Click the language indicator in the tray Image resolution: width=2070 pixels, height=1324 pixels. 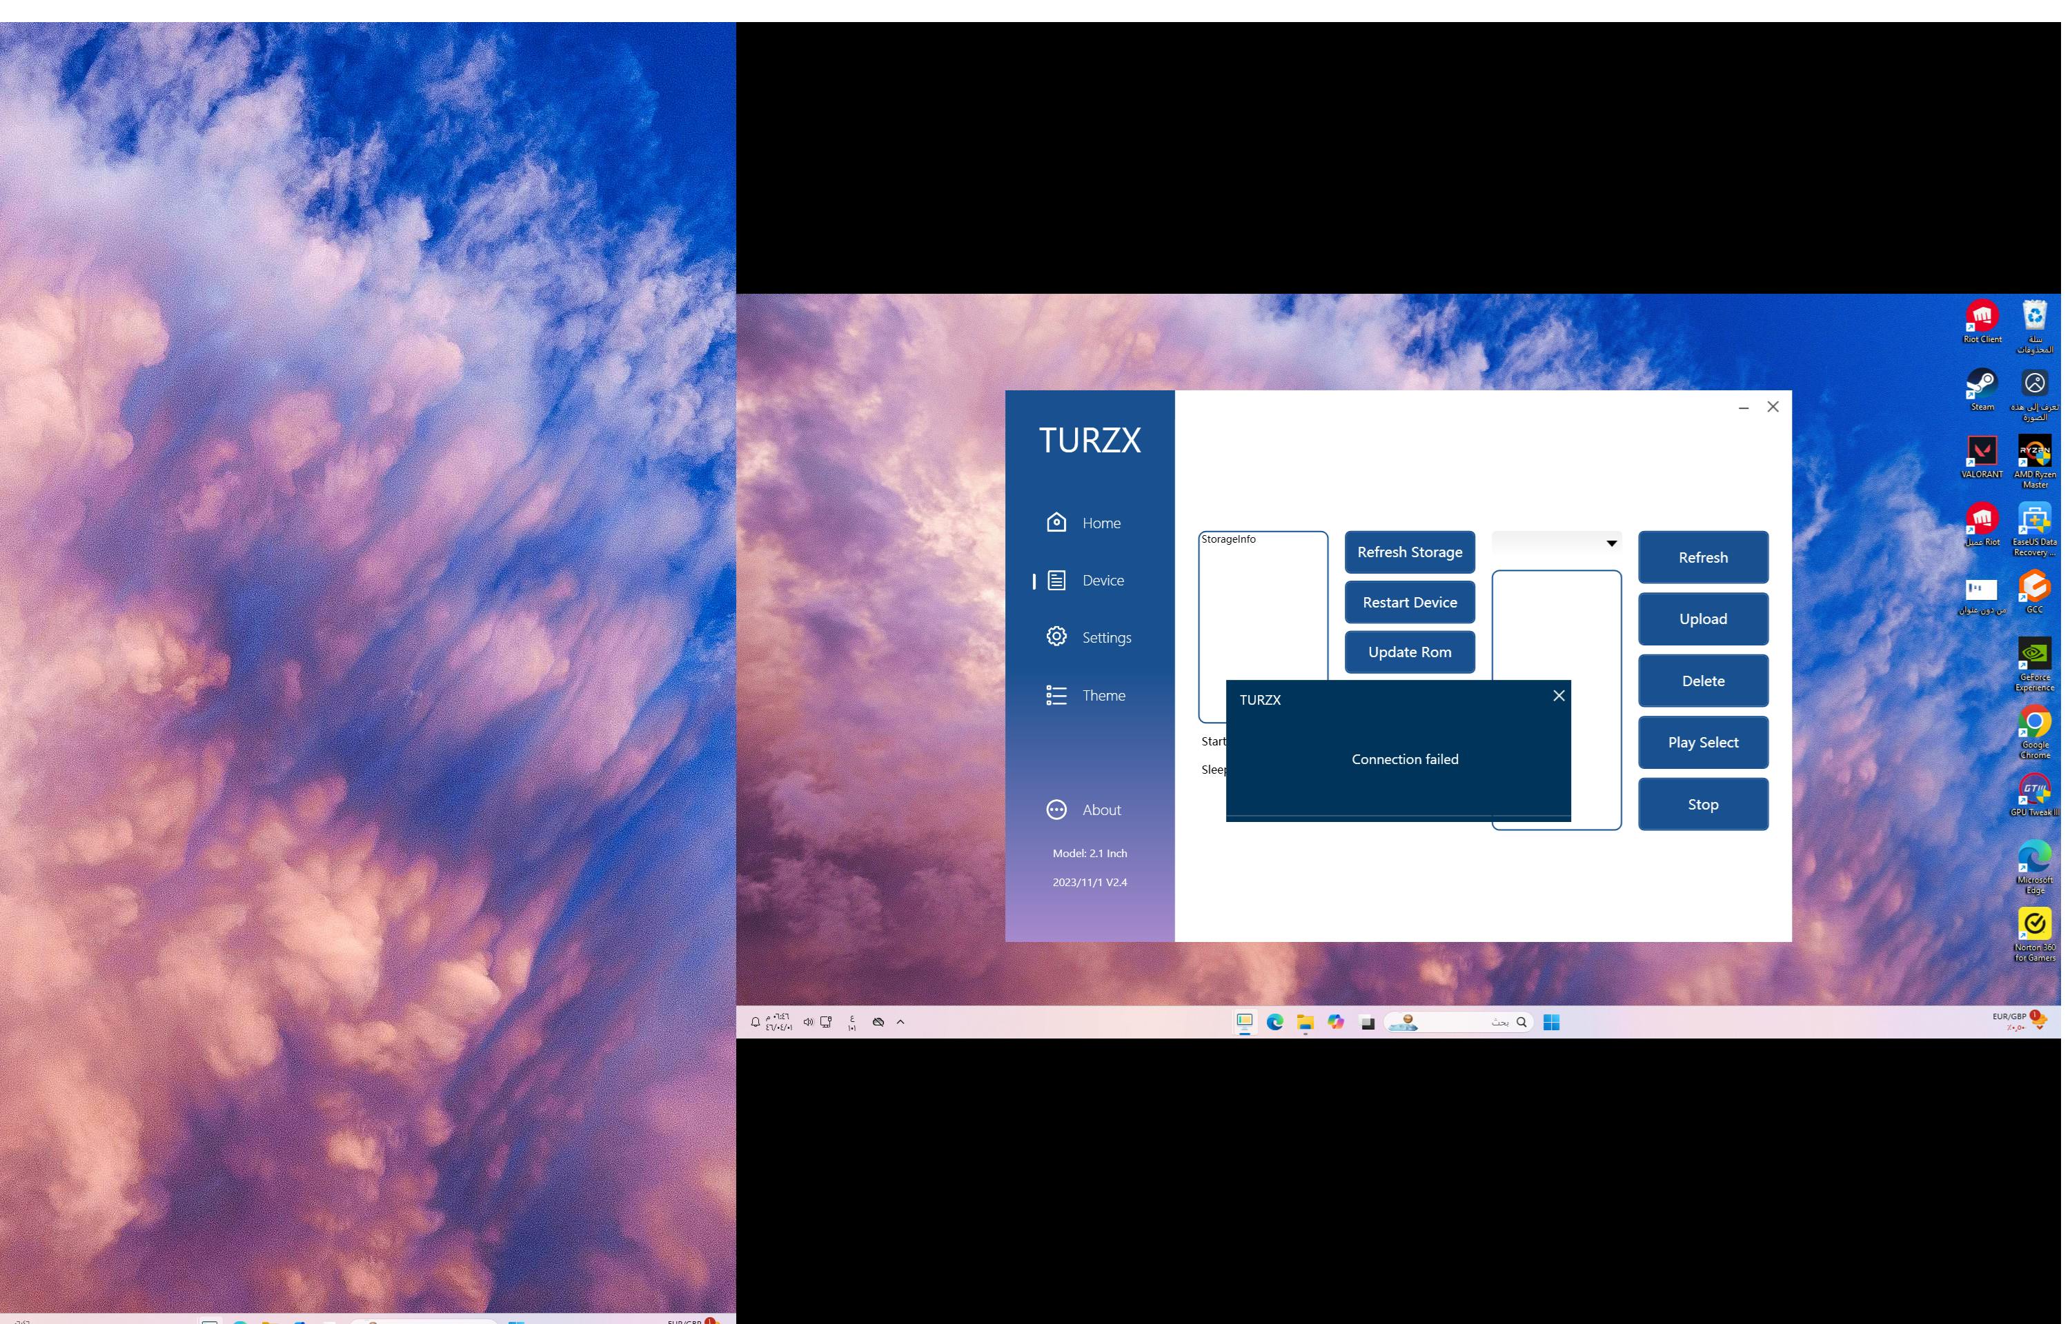[851, 1022]
